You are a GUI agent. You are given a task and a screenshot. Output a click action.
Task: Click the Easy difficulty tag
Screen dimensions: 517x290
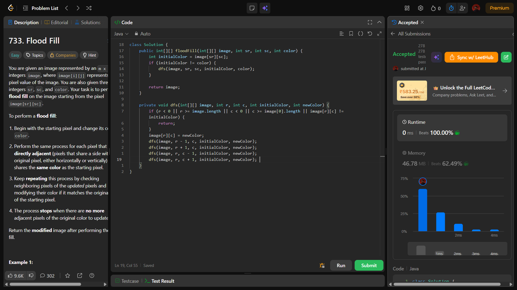[15, 55]
